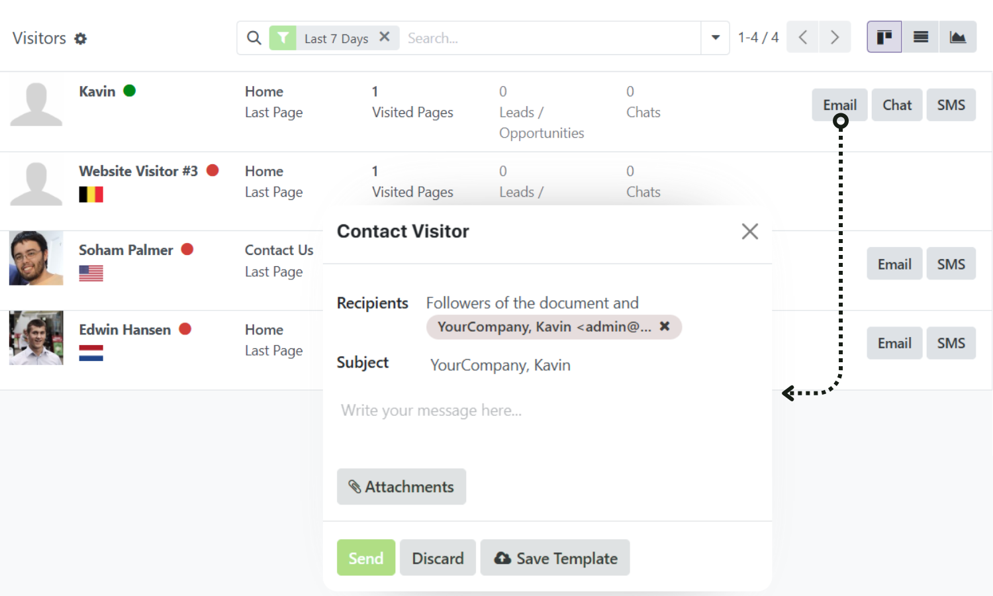Go to the next page of visitors

(835, 37)
